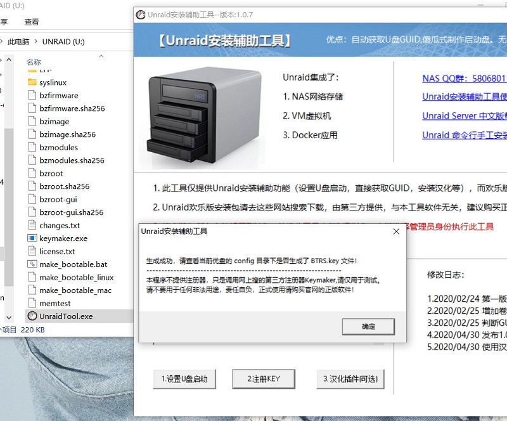Select make_bootable_linux file icon
Screen dimensions: 507x421
click(x=32, y=277)
